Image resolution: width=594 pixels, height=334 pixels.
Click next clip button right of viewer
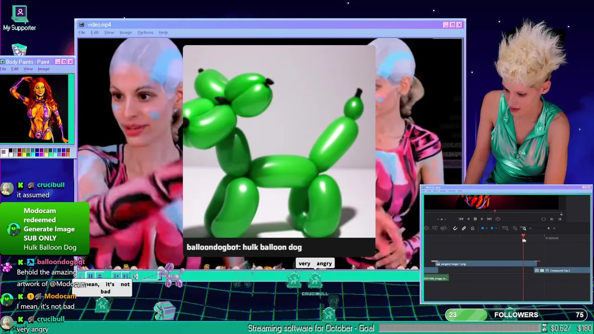(x=552, y=219)
